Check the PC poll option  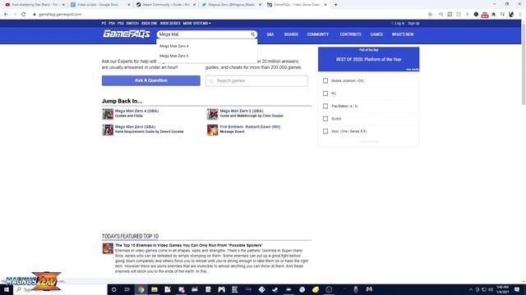[x=325, y=93]
